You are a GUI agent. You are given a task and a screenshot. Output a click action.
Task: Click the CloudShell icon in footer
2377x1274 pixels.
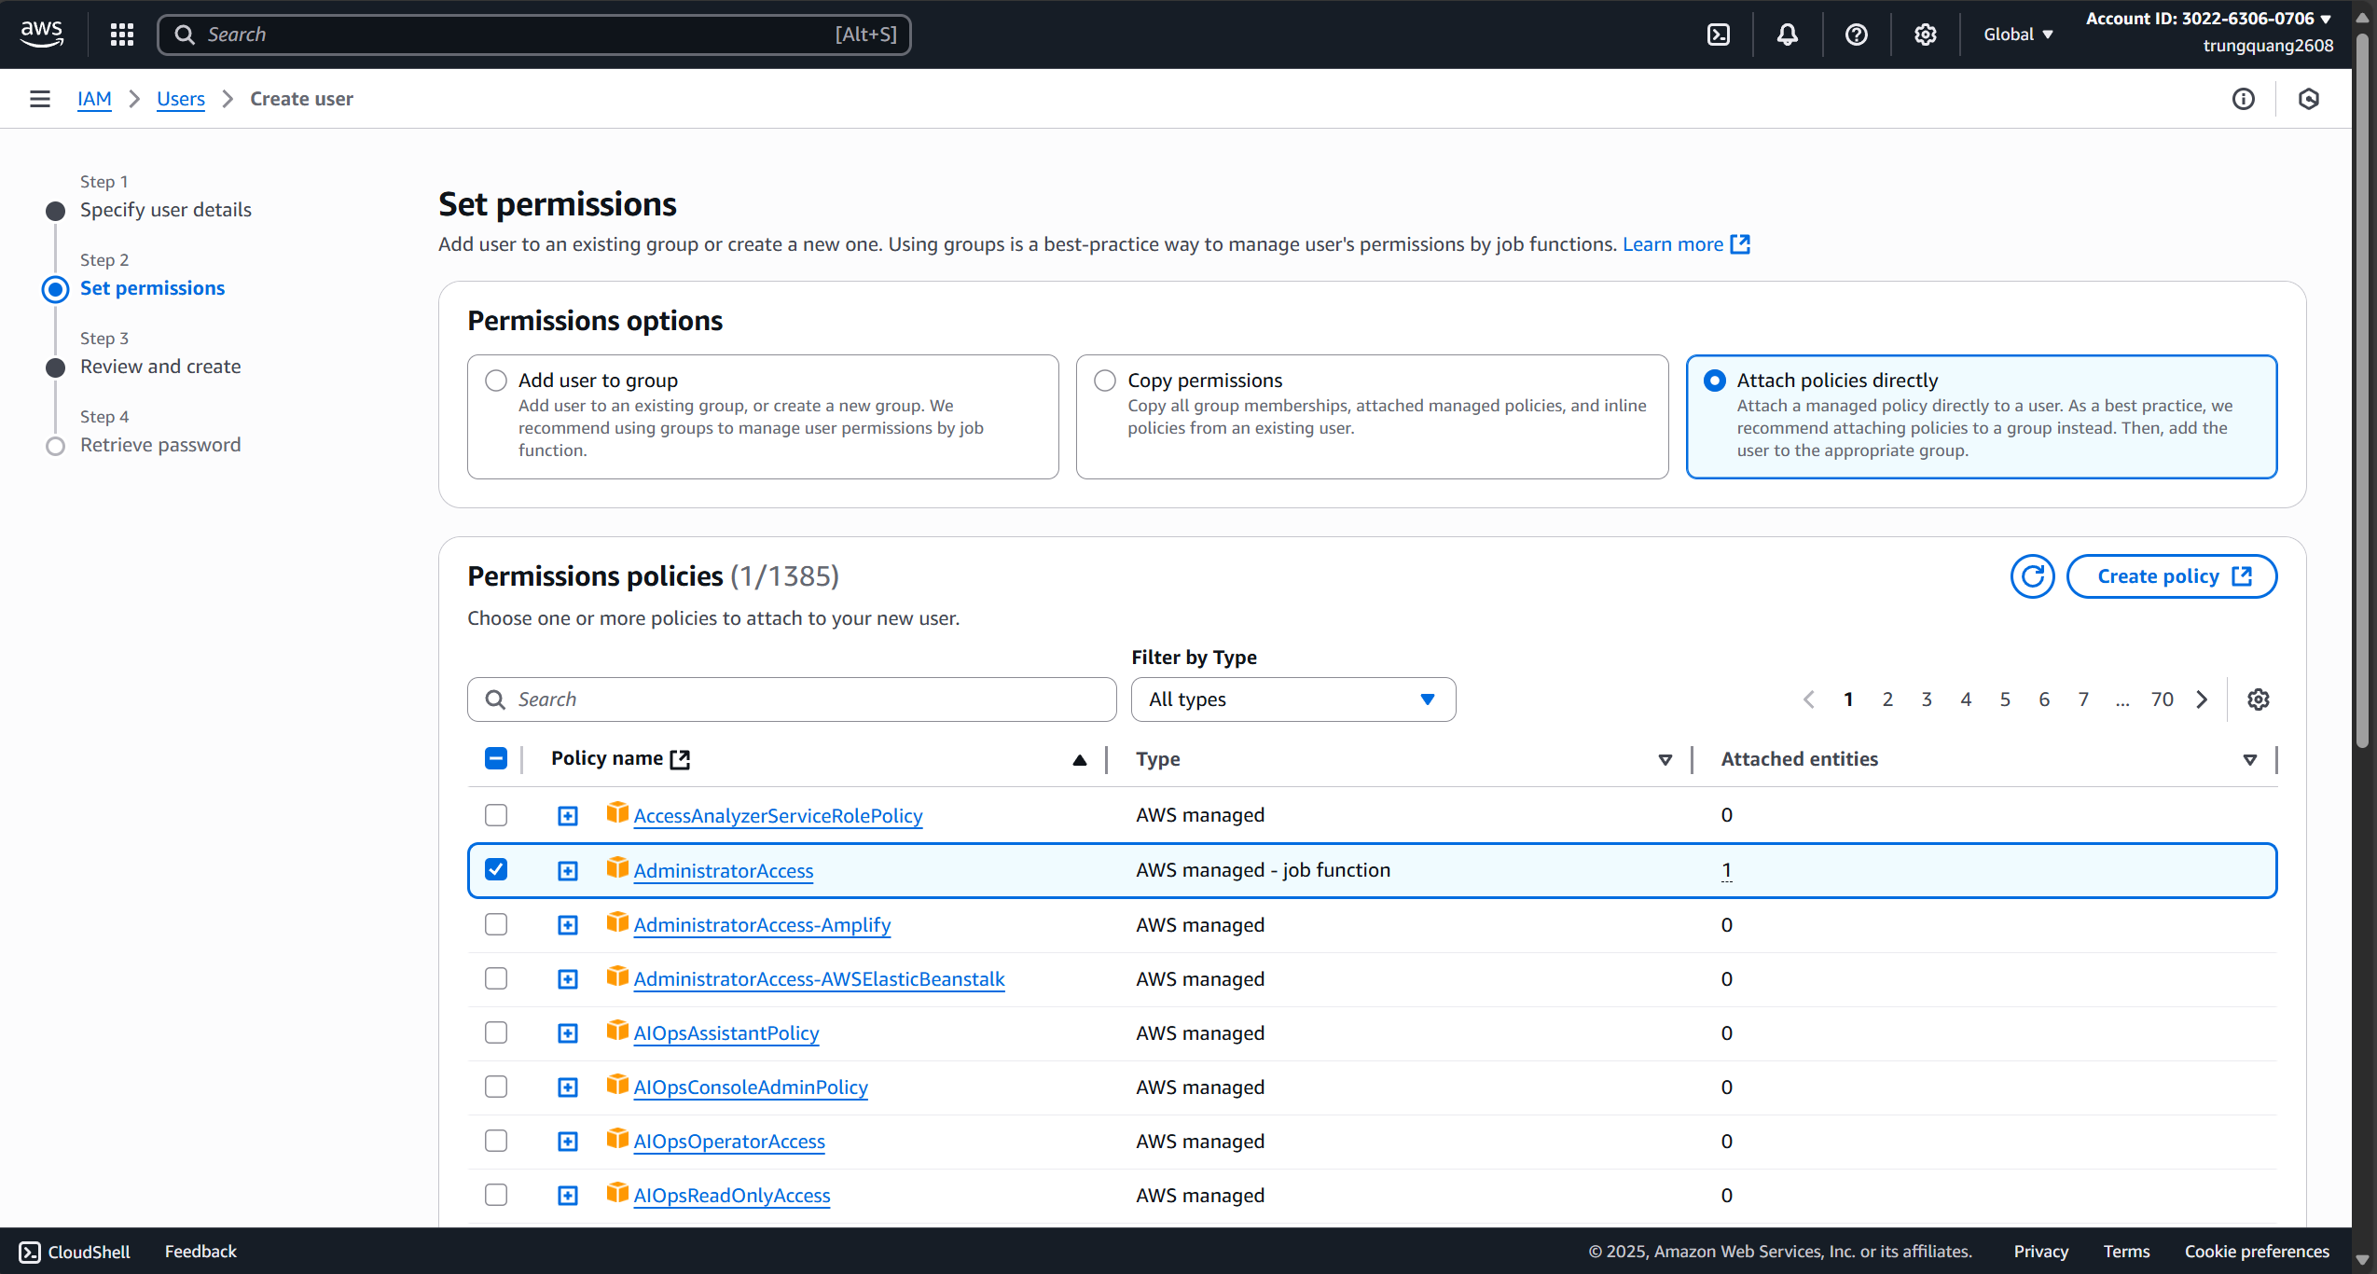(30, 1252)
